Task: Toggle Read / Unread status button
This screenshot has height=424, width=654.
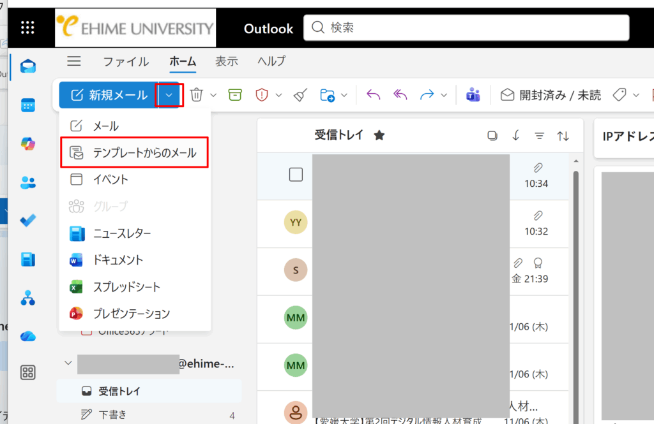Action: pyautogui.click(x=551, y=95)
